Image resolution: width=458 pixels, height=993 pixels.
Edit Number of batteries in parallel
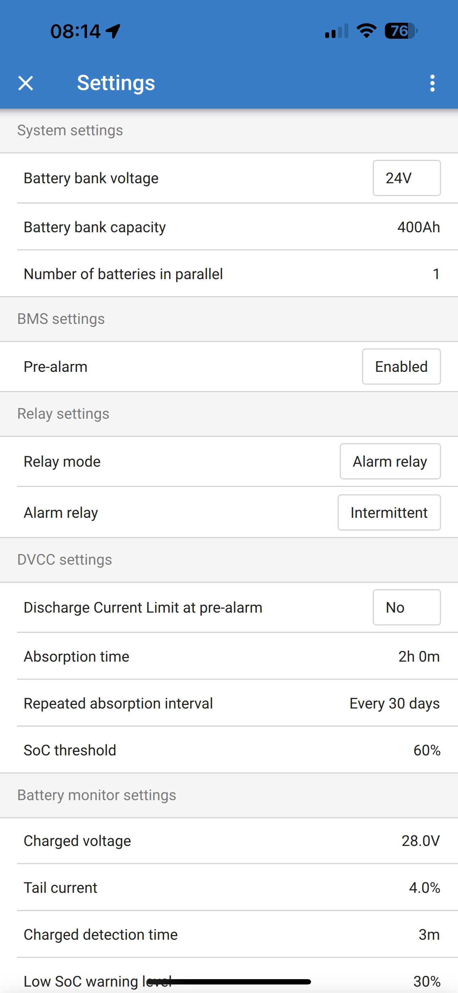436,274
